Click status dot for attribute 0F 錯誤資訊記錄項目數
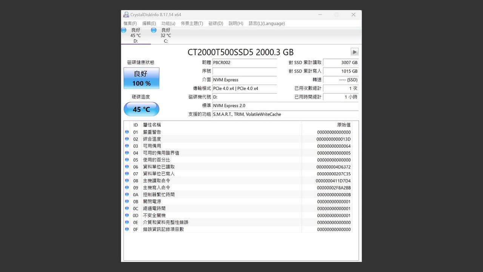 [x=127, y=229]
